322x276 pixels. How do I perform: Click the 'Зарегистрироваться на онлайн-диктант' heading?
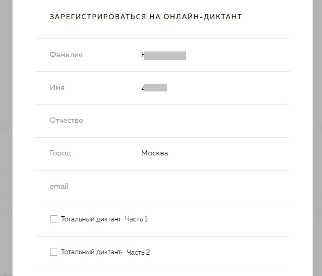pos(146,17)
